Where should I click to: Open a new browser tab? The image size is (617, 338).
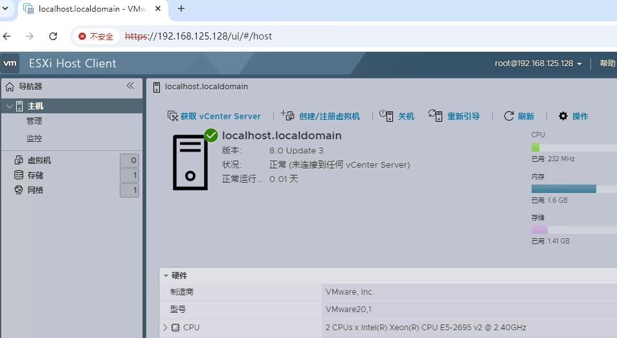click(x=181, y=8)
